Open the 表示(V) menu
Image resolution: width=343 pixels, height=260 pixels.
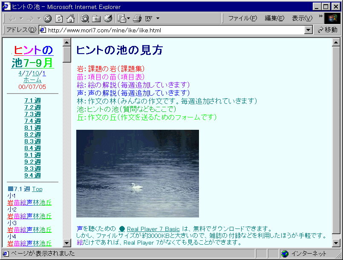tap(302, 18)
